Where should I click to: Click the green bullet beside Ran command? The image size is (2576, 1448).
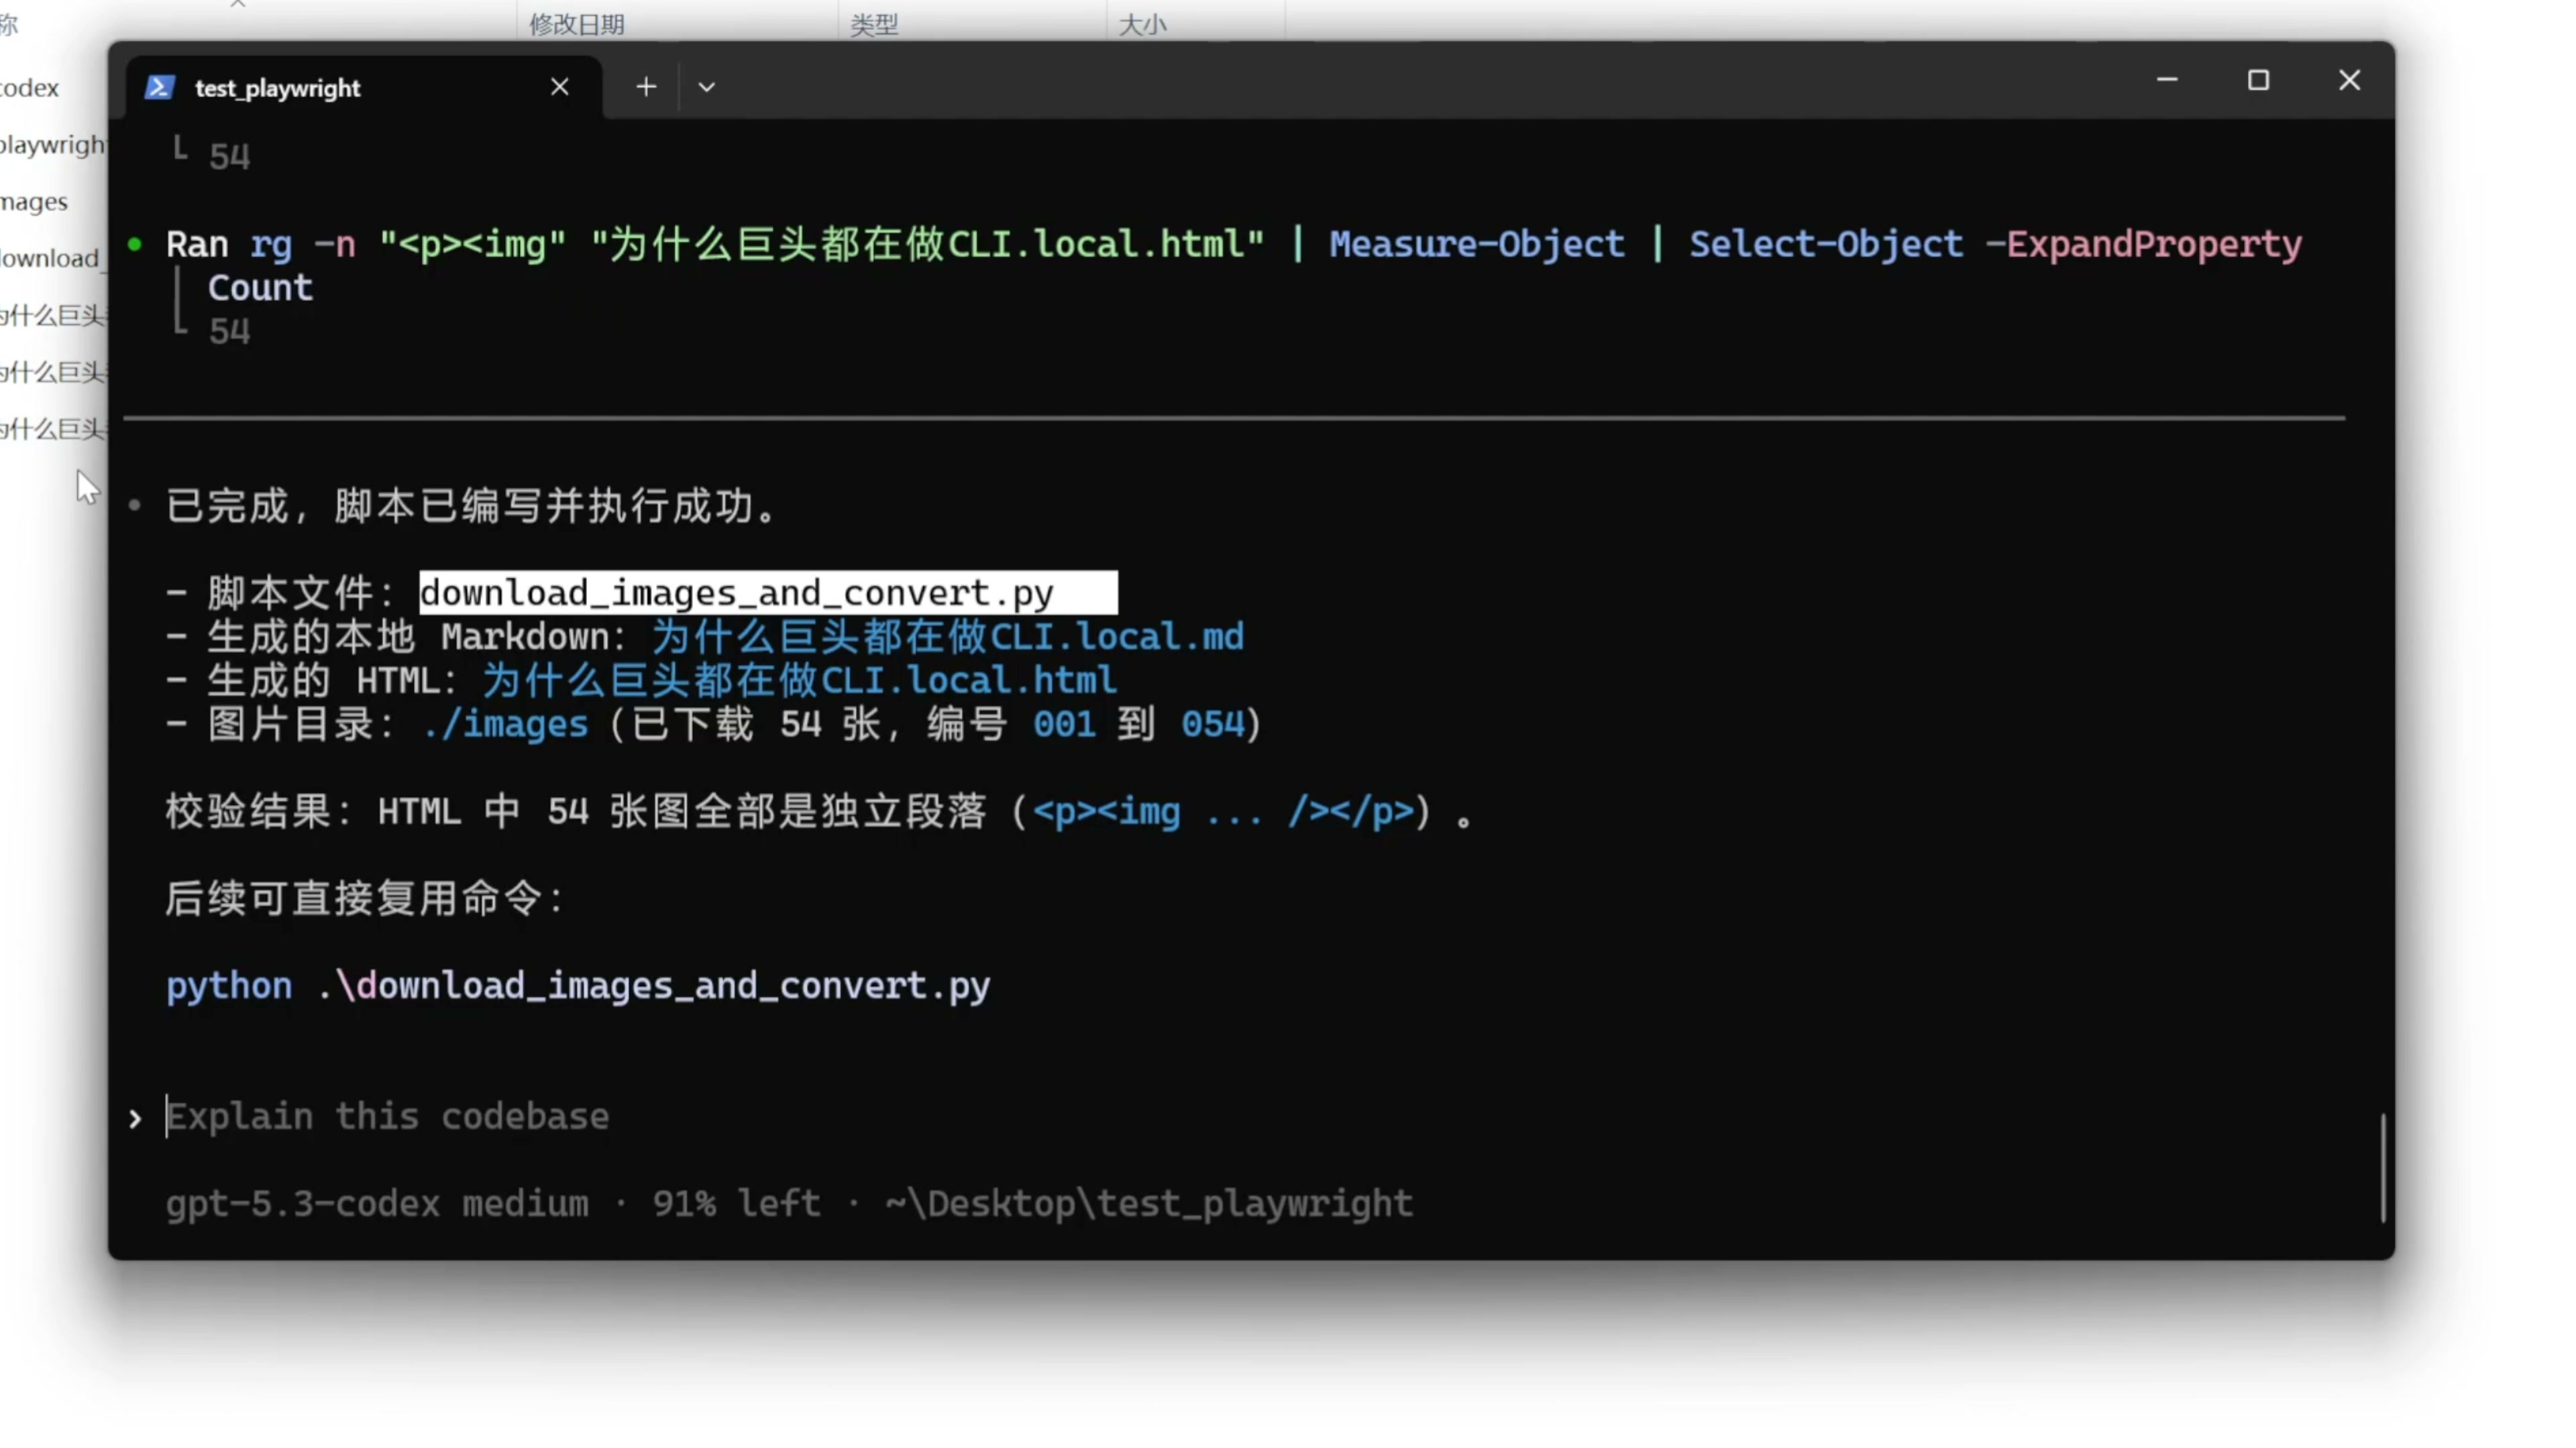(x=135, y=244)
